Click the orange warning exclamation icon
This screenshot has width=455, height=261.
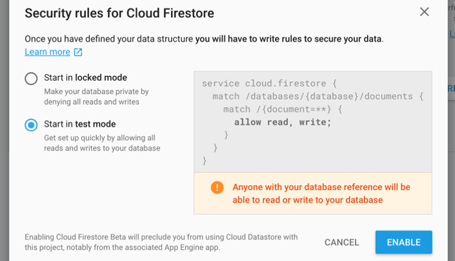tap(217, 188)
